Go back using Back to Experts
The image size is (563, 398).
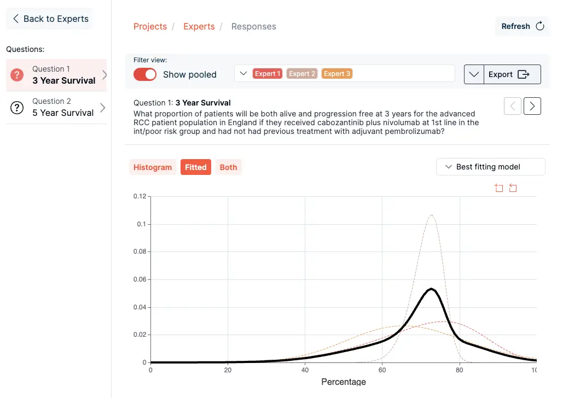click(49, 19)
